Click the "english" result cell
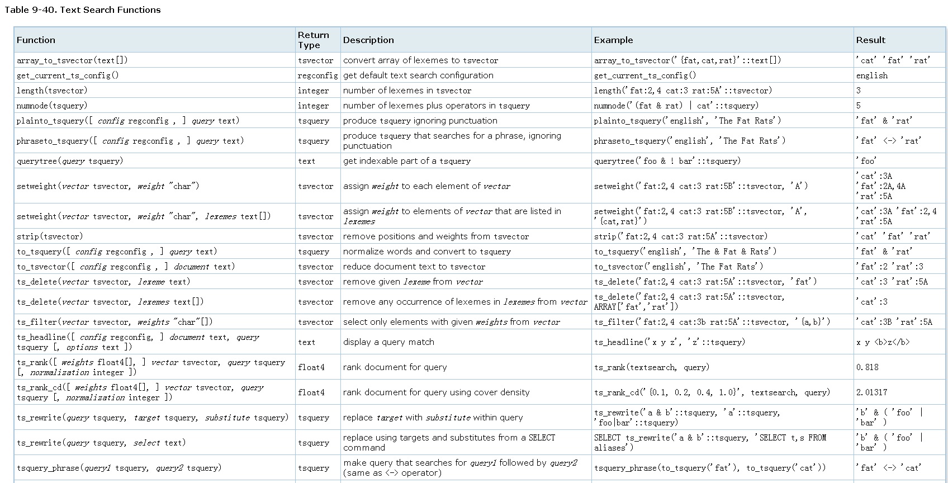 (x=871, y=75)
